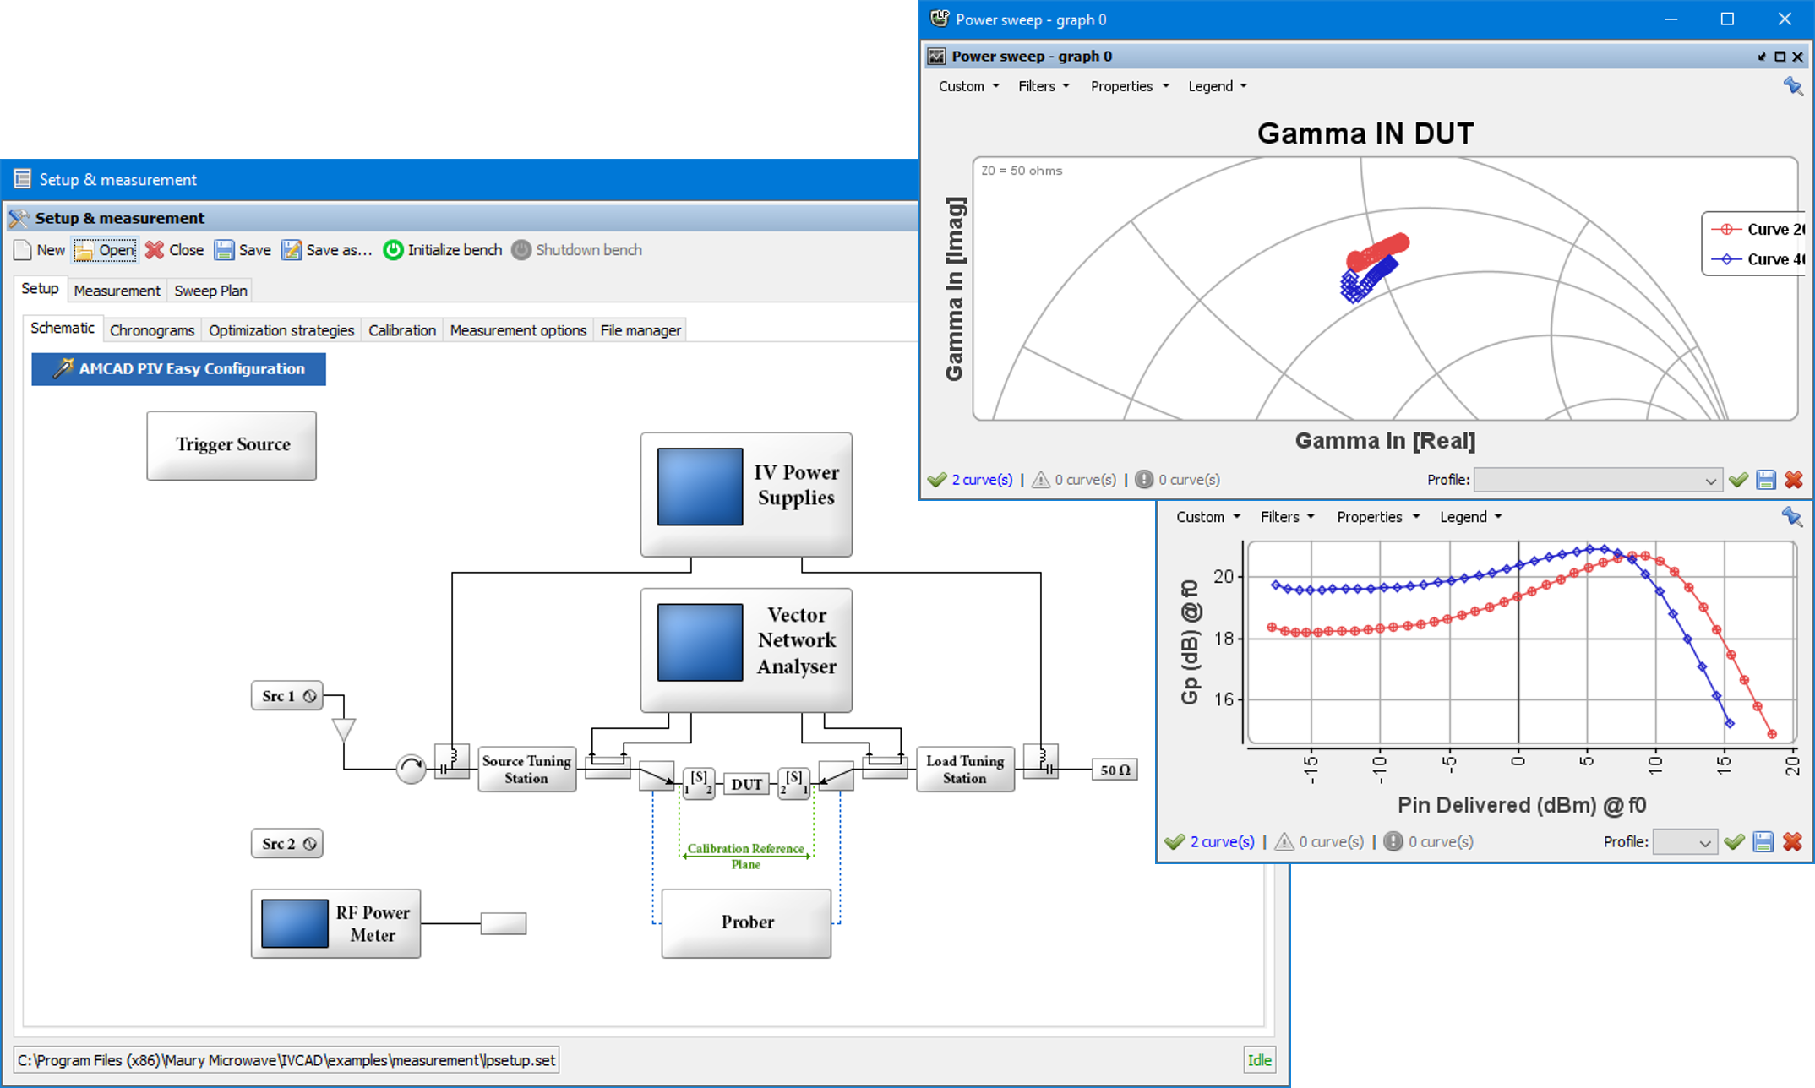Viewport: 1815px width, 1088px height.
Task: Select the Schematic sub-tab
Action: pyautogui.click(x=63, y=328)
